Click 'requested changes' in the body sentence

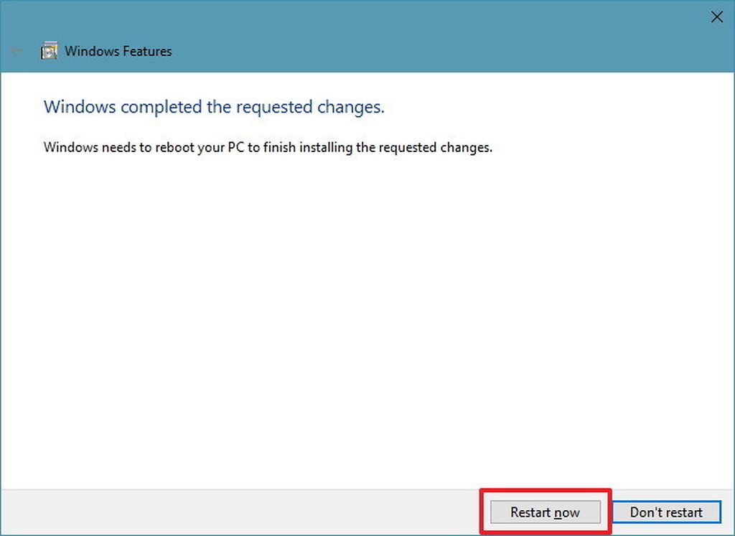point(436,148)
